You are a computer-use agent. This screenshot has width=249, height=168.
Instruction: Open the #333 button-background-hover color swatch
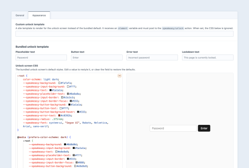(78, 112)
